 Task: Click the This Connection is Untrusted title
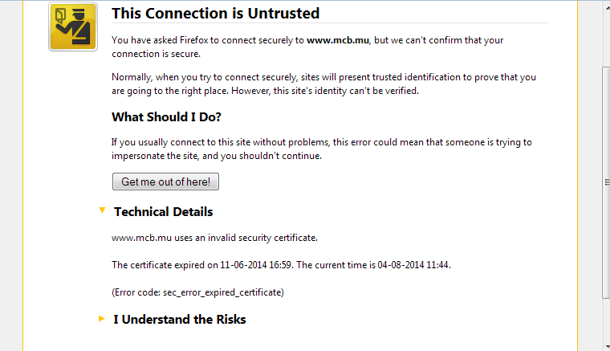coord(215,13)
